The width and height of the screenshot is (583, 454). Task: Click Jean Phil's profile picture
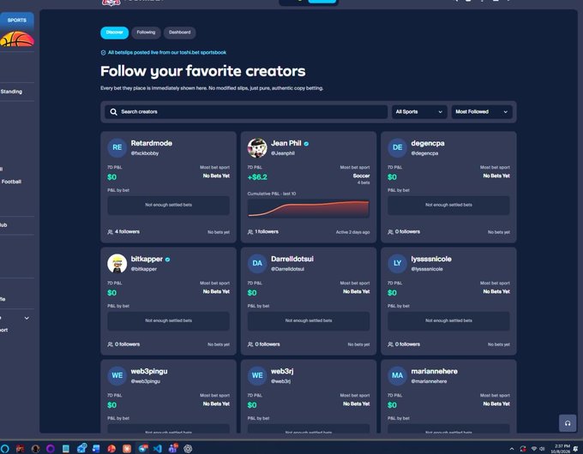coord(257,147)
